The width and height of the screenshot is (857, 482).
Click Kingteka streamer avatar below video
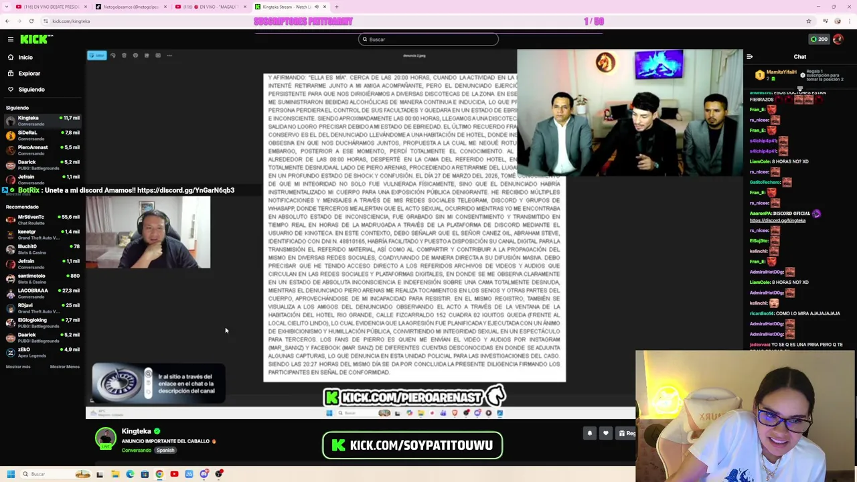pos(105,439)
